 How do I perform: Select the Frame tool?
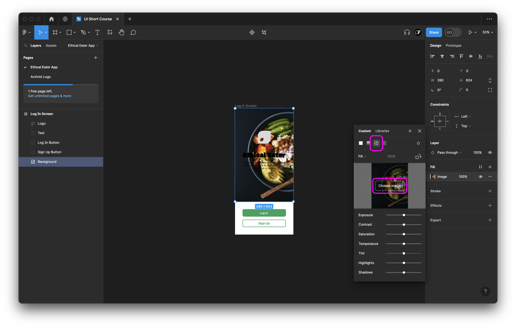(x=55, y=32)
